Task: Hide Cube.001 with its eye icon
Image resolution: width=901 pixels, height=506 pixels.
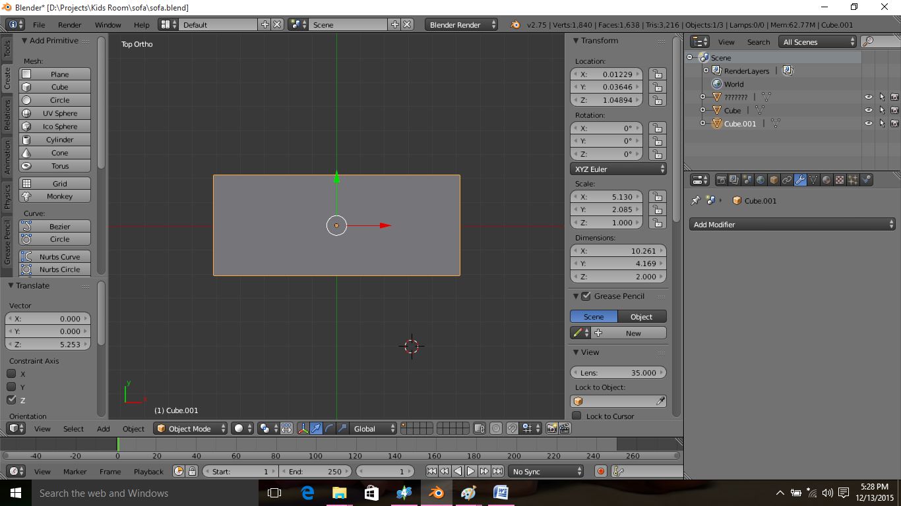Action: (868, 123)
